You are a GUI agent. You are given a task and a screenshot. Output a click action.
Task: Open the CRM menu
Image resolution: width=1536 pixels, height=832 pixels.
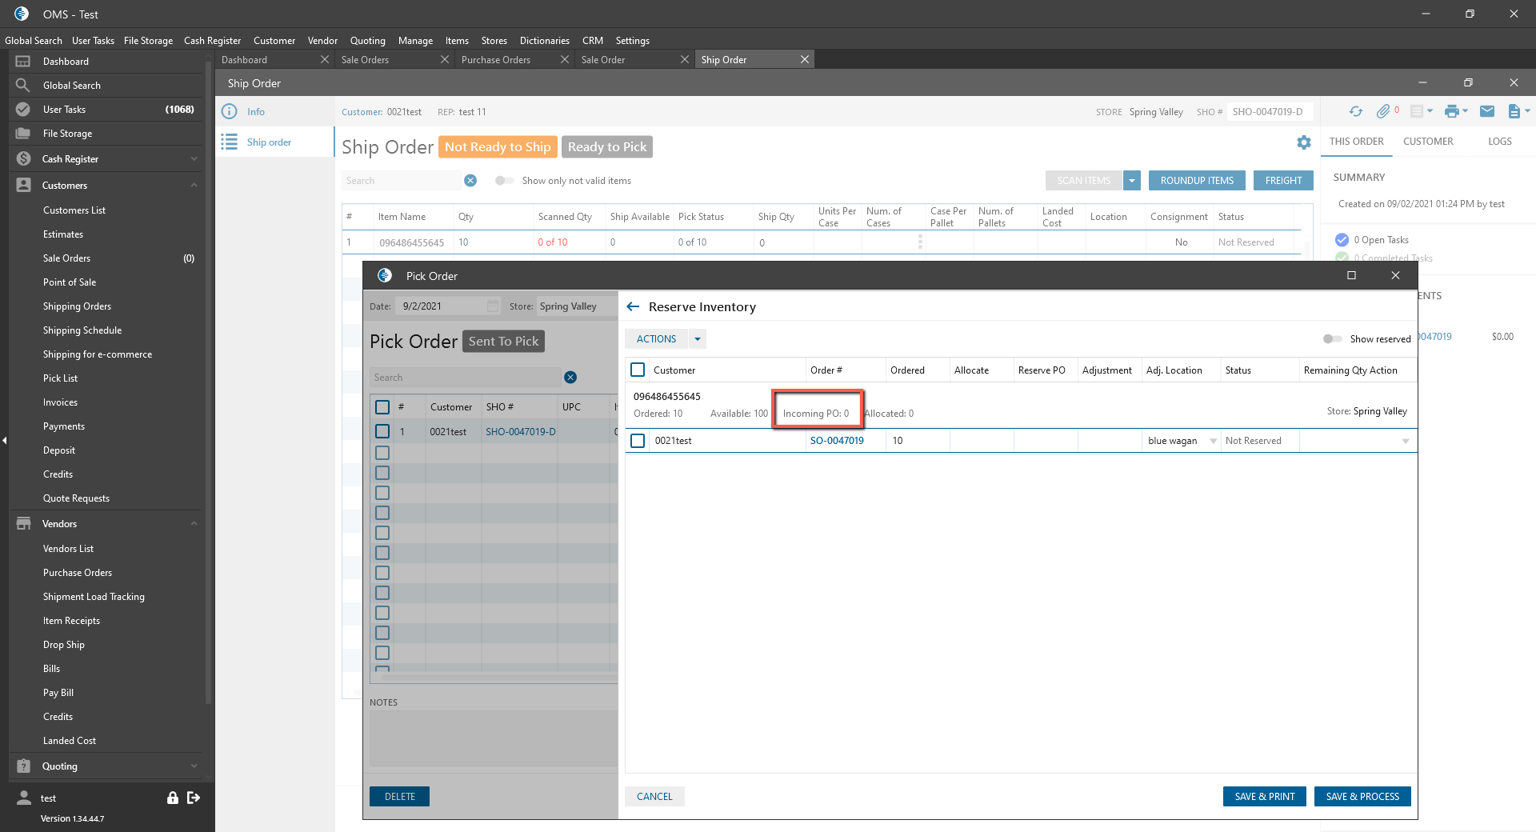[x=593, y=41]
